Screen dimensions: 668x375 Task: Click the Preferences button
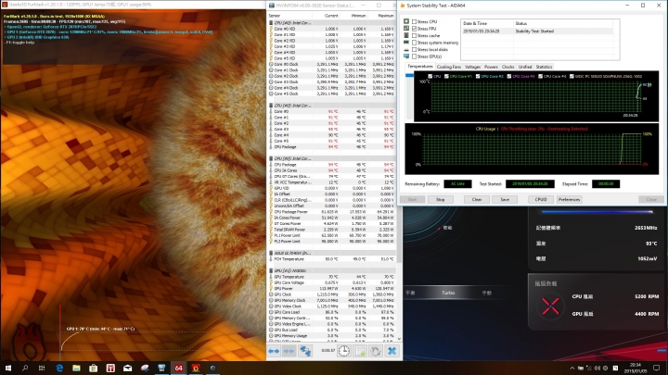tap(569, 199)
